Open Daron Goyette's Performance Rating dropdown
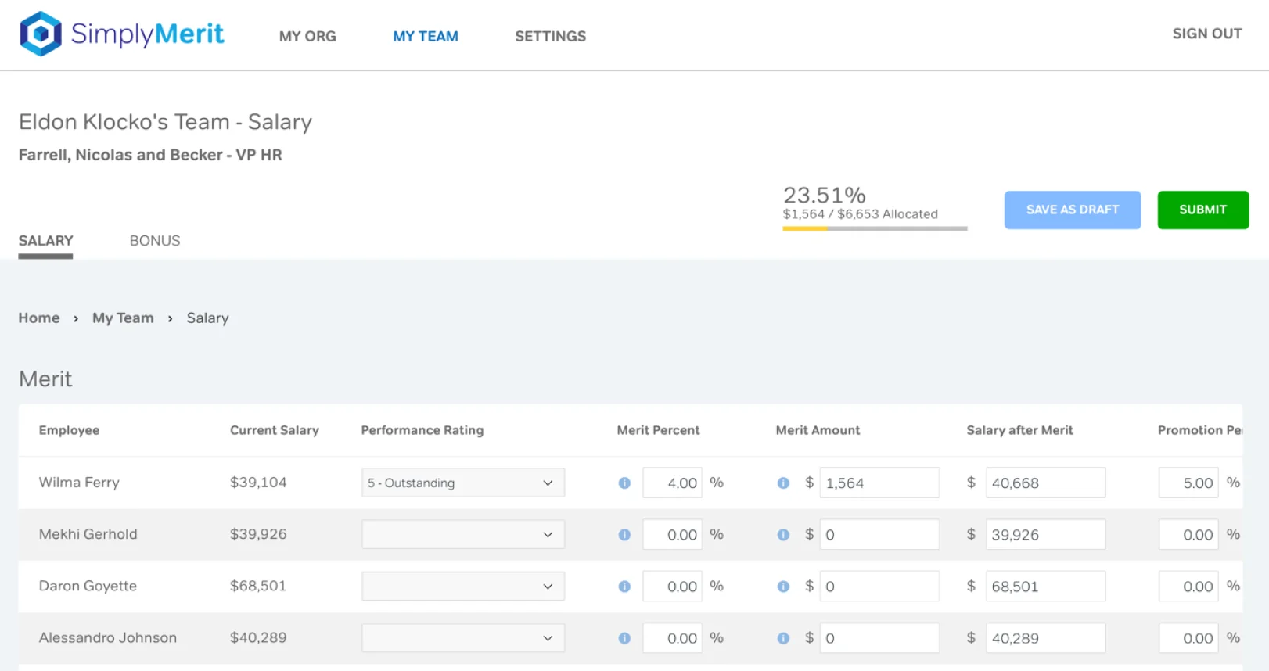This screenshot has width=1269, height=671. 463,586
